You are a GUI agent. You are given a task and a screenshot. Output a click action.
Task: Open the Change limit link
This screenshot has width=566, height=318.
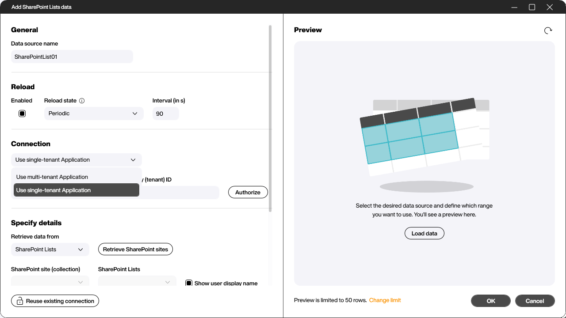(x=385, y=300)
